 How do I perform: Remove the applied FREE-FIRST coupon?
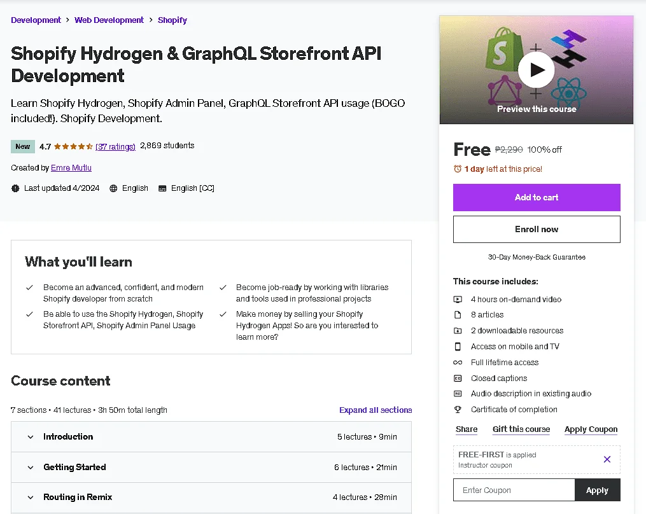pyautogui.click(x=607, y=459)
